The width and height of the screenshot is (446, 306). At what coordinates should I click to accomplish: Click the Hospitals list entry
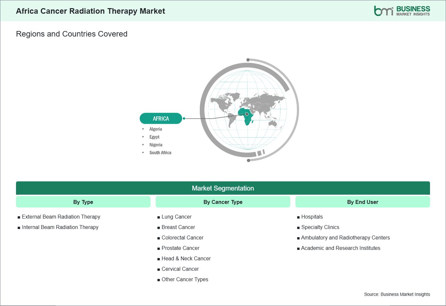[312, 217]
